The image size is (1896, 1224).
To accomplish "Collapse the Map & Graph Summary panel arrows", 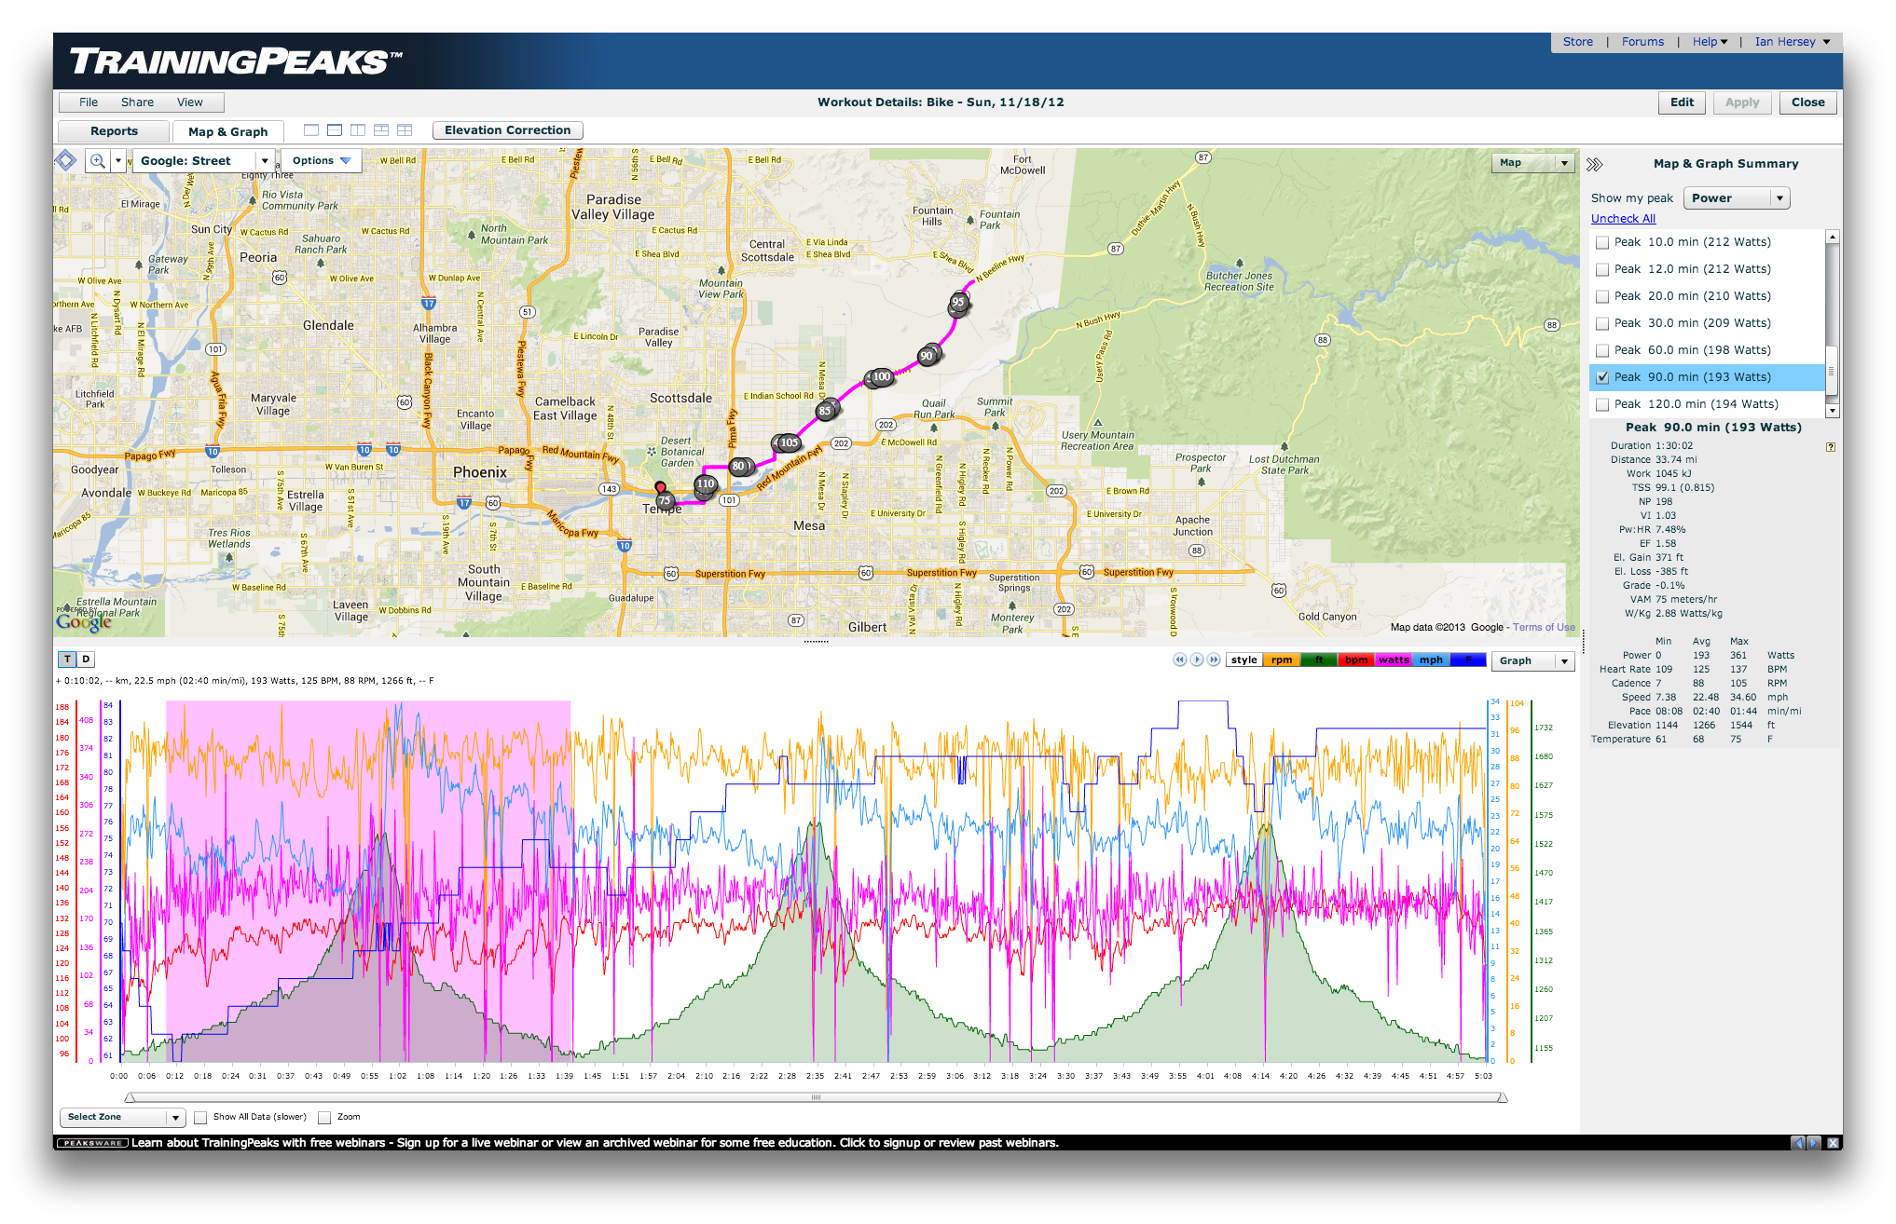I will click(1594, 164).
